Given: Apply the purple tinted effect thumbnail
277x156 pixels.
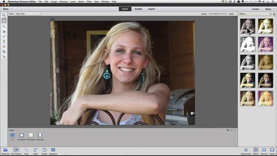Looking at the screenshot, I should [x=265, y=44].
